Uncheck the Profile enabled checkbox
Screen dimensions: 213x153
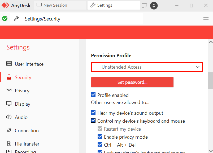pyautogui.click(x=93, y=95)
